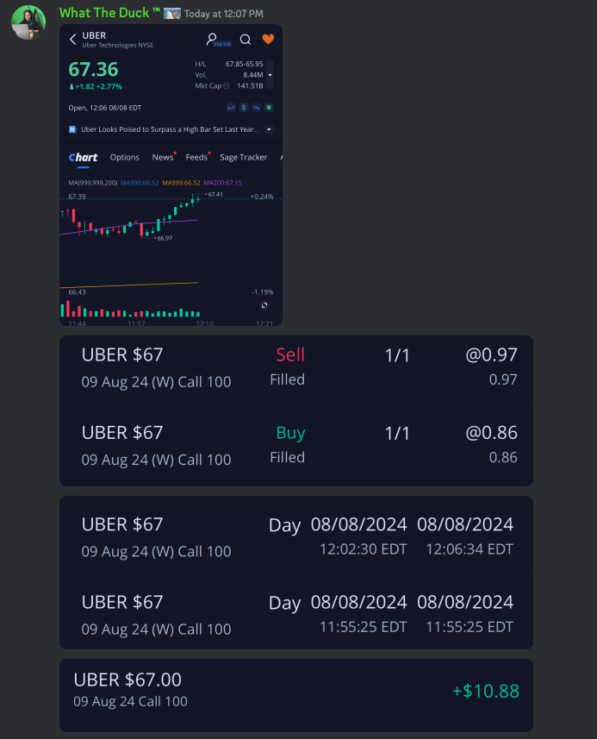The height and width of the screenshot is (739, 597).
Task: Click the green dollar sign icon
Action: (x=245, y=108)
